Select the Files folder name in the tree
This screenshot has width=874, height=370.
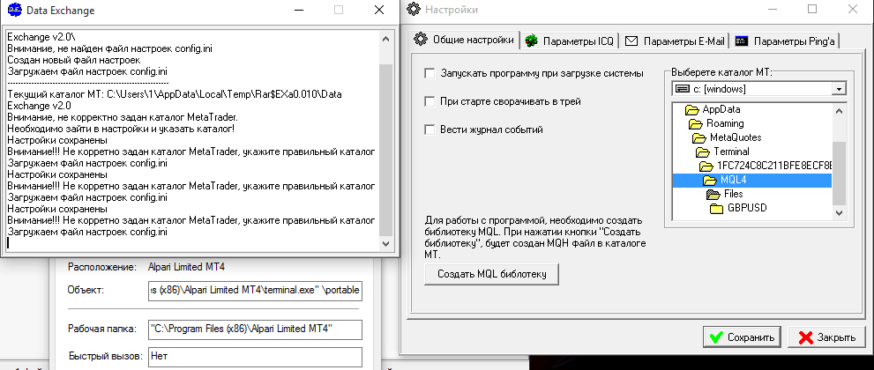734,194
